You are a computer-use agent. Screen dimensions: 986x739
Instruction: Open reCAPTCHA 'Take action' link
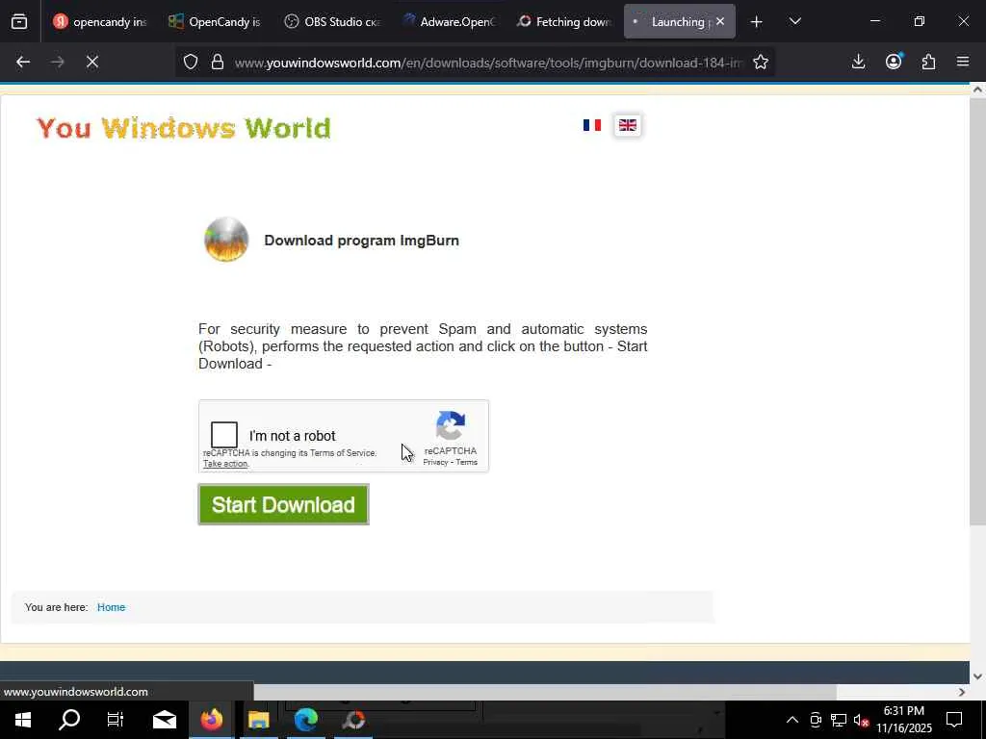pyautogui.click(x=225, y=464)
